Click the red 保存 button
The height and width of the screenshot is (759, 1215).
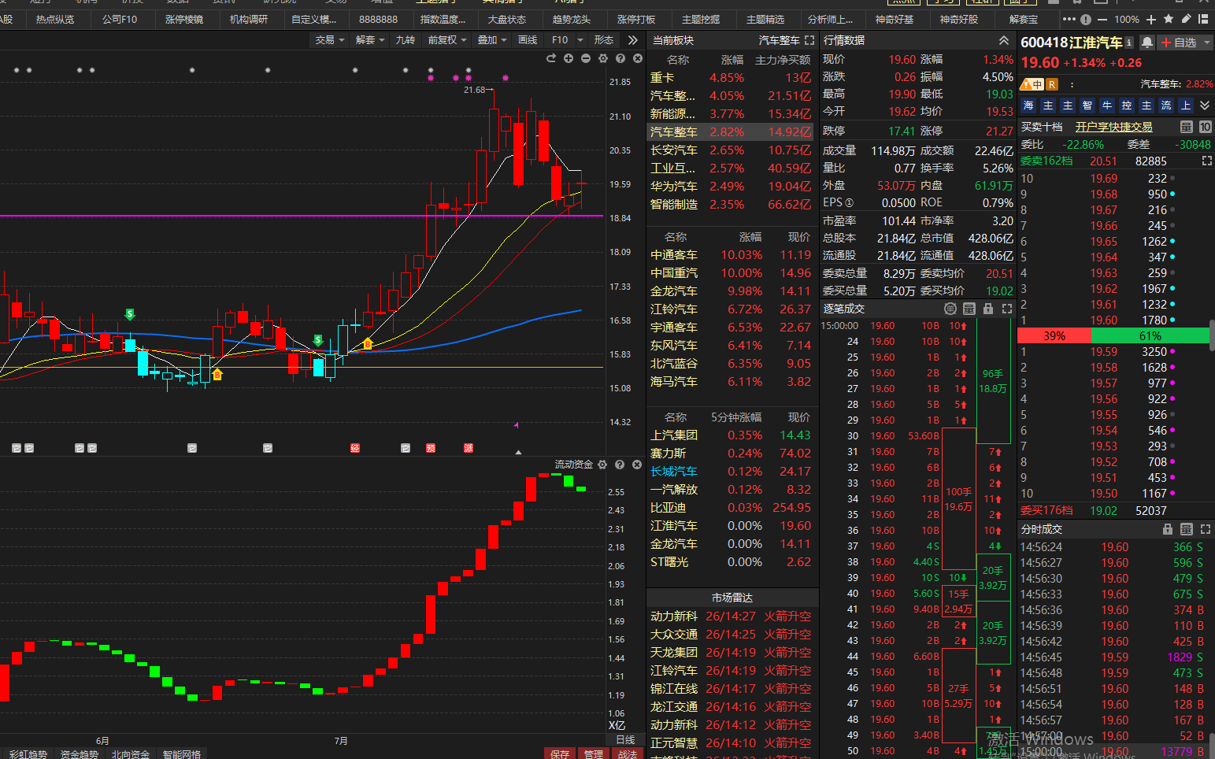[560, 753]
